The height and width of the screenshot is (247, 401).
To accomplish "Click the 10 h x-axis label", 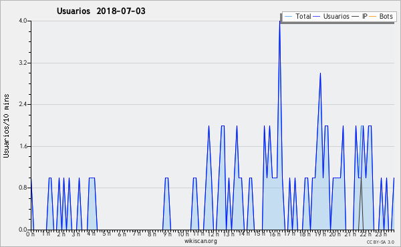I will click(183, 234).
